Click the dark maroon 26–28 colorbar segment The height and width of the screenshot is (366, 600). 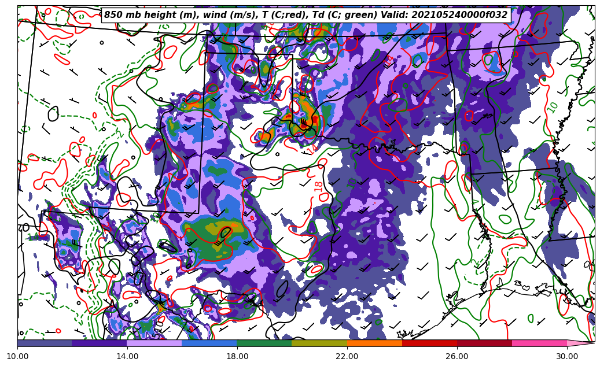pos(484,343)
